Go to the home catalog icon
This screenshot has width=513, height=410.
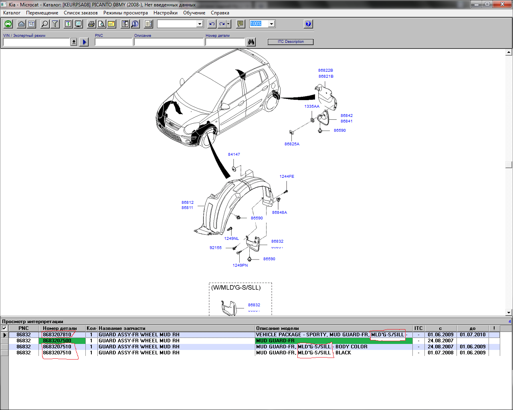coord(22,24)
